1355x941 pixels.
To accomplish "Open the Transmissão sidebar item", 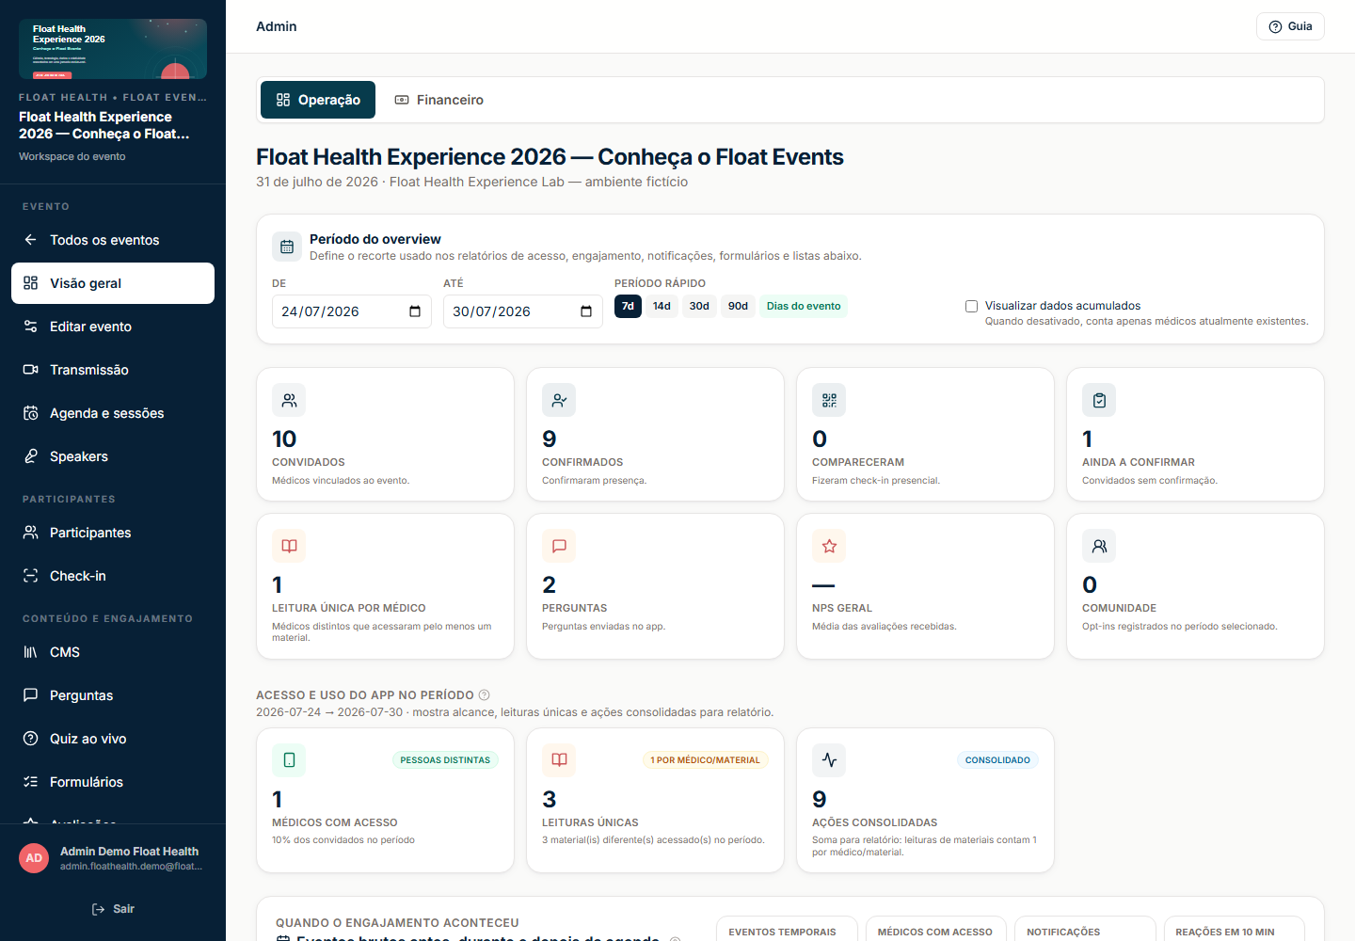I will [x=113, y=370].
